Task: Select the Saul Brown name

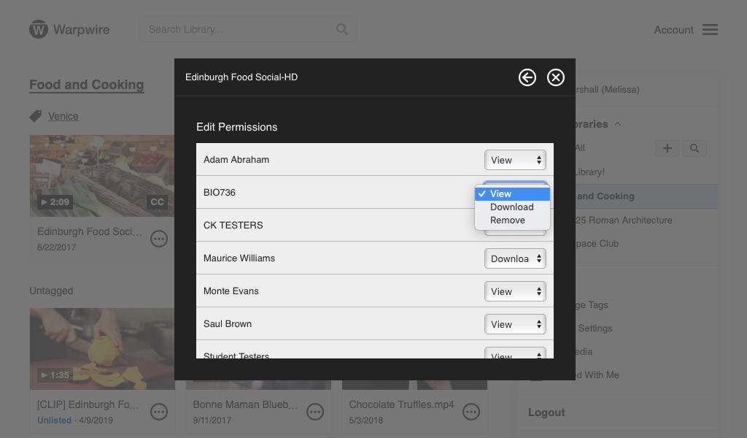Action: [228, 323]
